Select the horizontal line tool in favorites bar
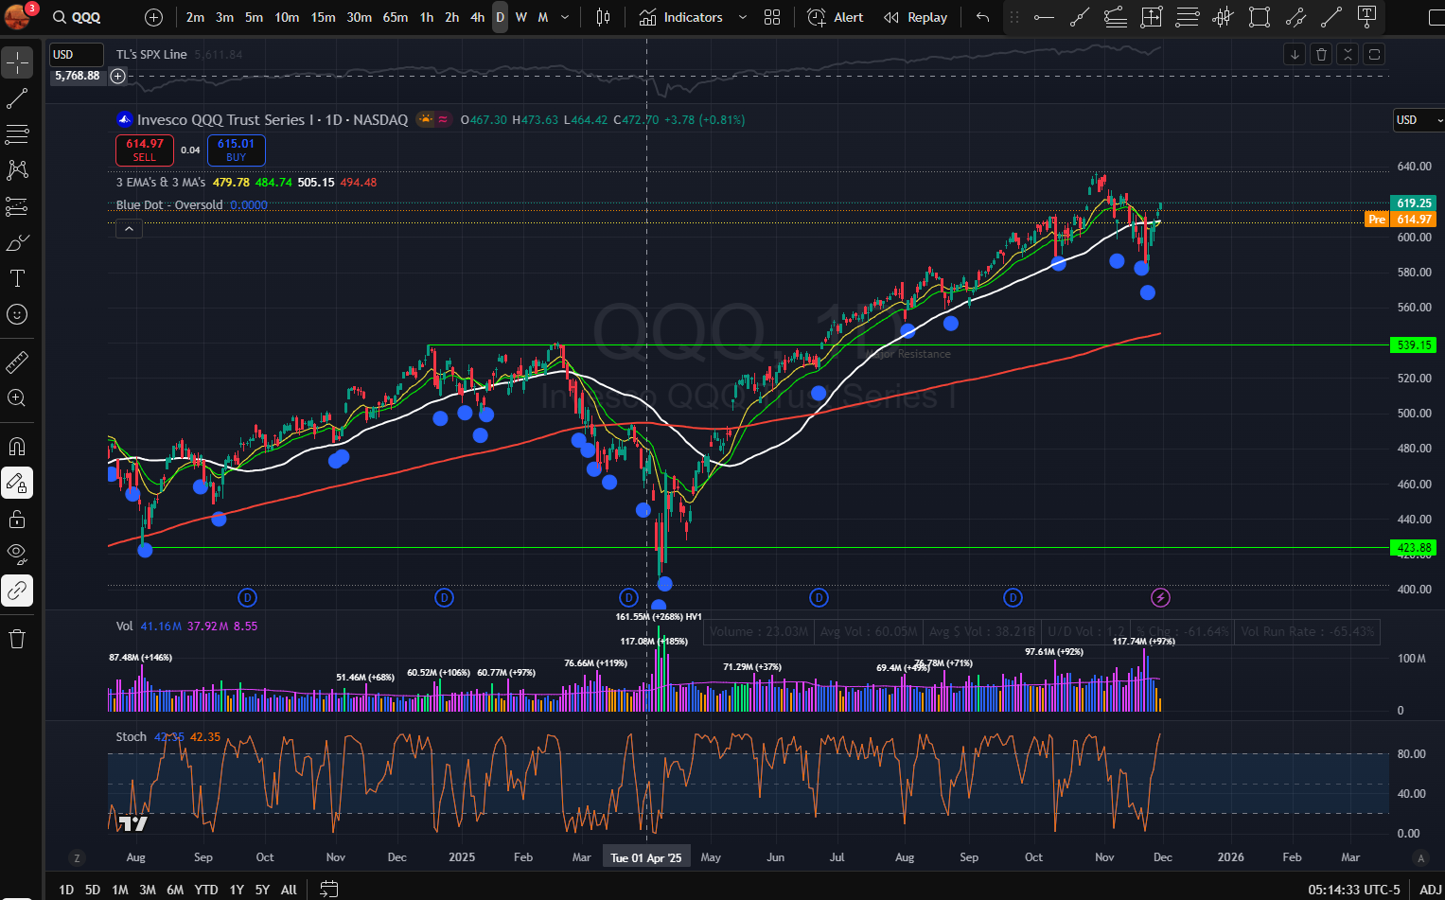Image resolution: width=1445 pixels, height=900 pixels. click(x=1044, y=17)
